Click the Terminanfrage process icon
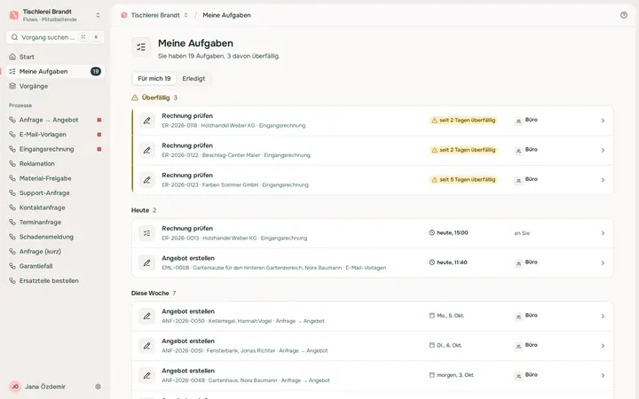 (x=12, y=223)
